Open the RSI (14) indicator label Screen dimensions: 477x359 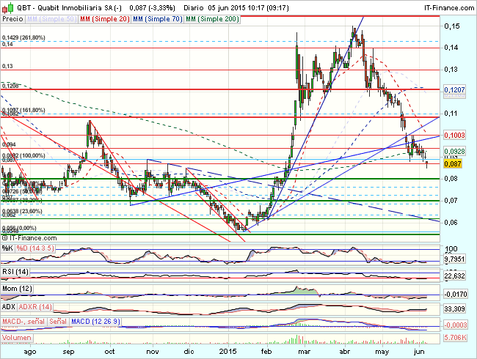[x=15, y=272]
